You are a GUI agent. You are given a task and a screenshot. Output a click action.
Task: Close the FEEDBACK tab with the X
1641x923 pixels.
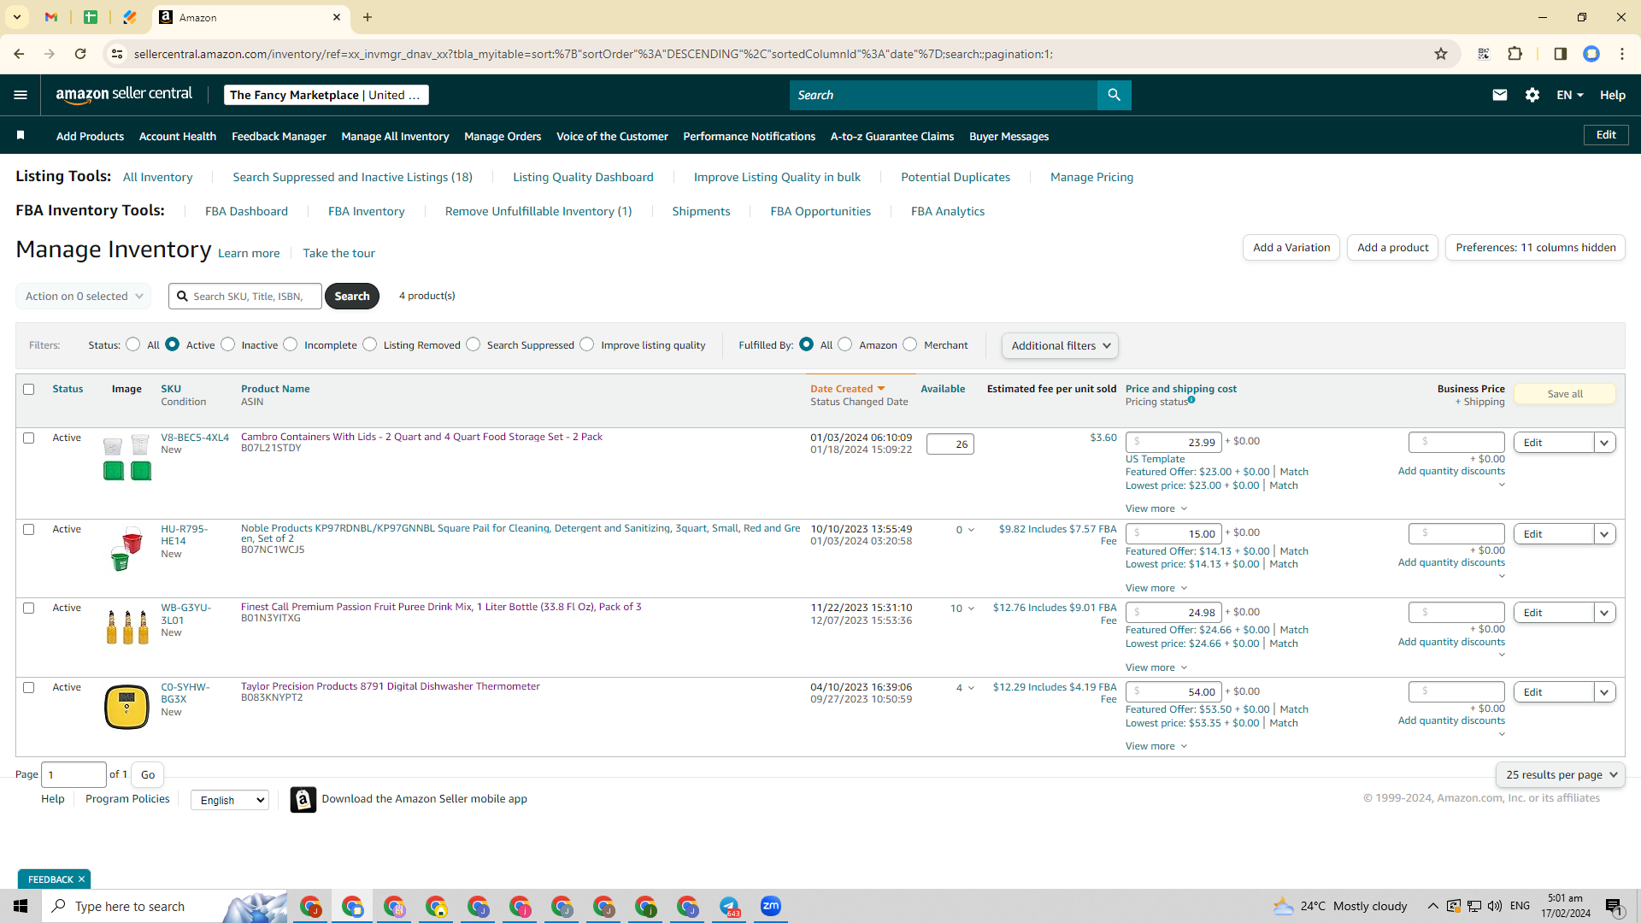click(x=81, y=879)
